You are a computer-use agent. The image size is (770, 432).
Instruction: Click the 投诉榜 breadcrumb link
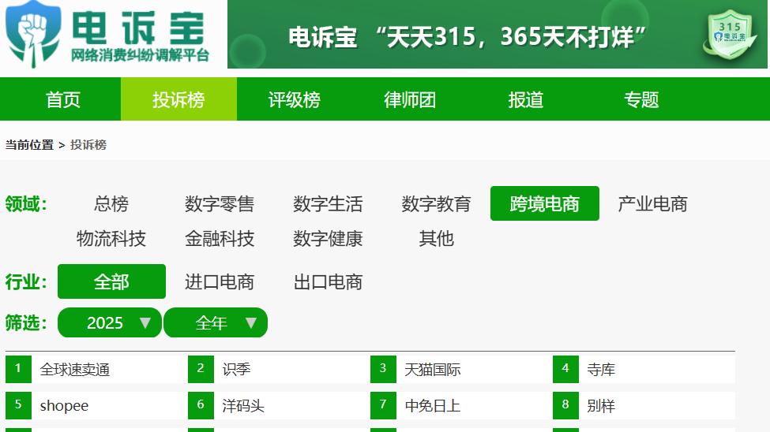[x=88, y=145]
